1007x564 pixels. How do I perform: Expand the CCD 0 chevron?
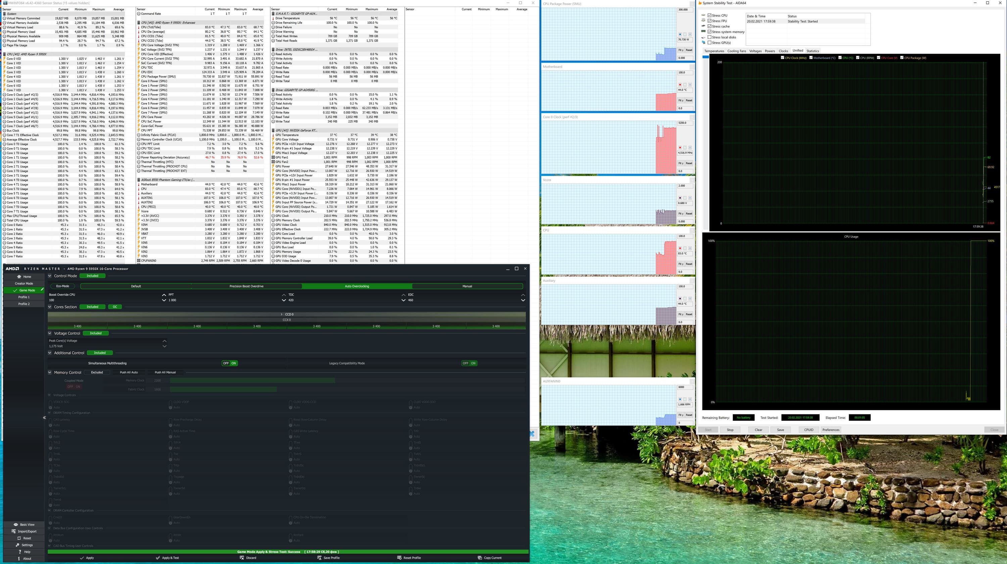click(282, 314)
